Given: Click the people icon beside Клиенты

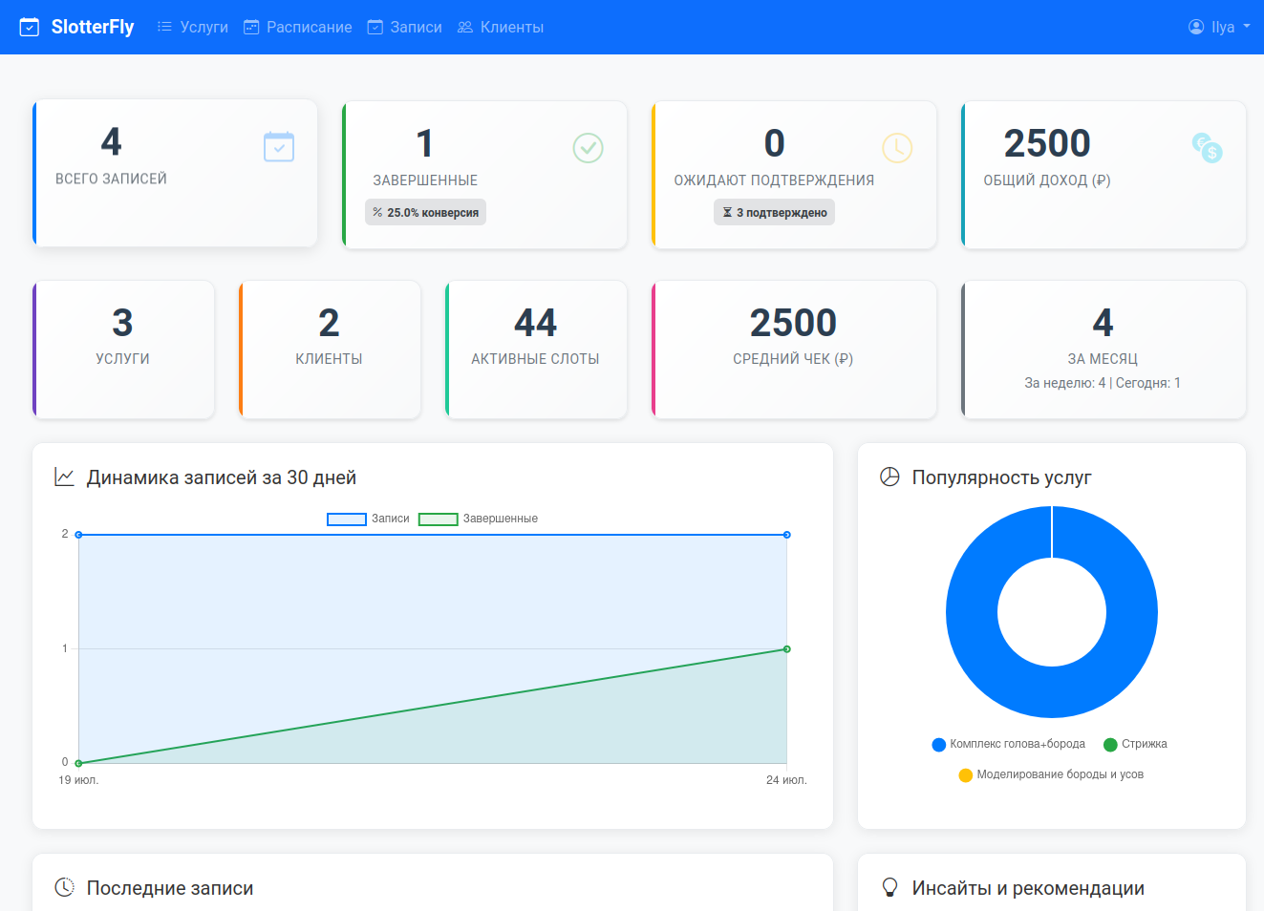Looking at the screenshot, I should 465,27.
